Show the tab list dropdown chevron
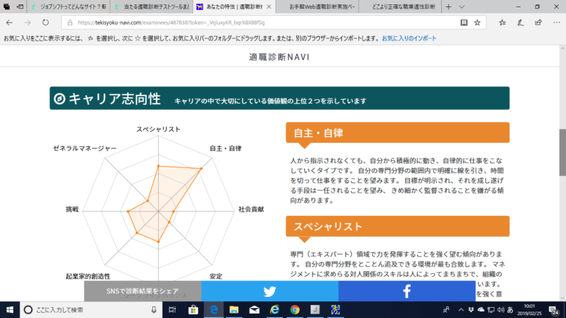566x318 pixels. tap(462, 7)
